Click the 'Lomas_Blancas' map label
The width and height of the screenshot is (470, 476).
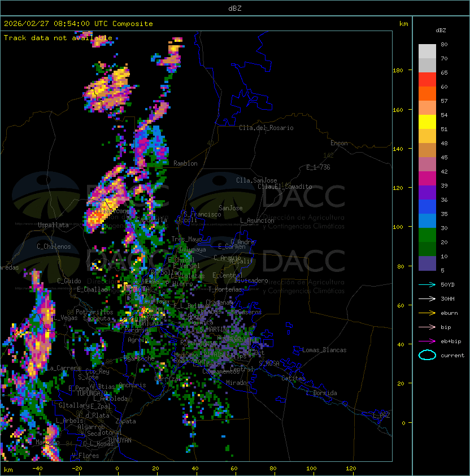[x=324, y=350]
